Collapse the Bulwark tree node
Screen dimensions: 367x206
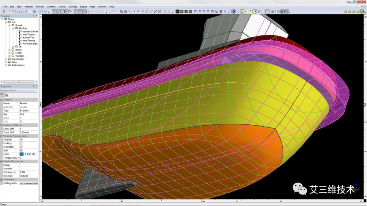(10, 25)
